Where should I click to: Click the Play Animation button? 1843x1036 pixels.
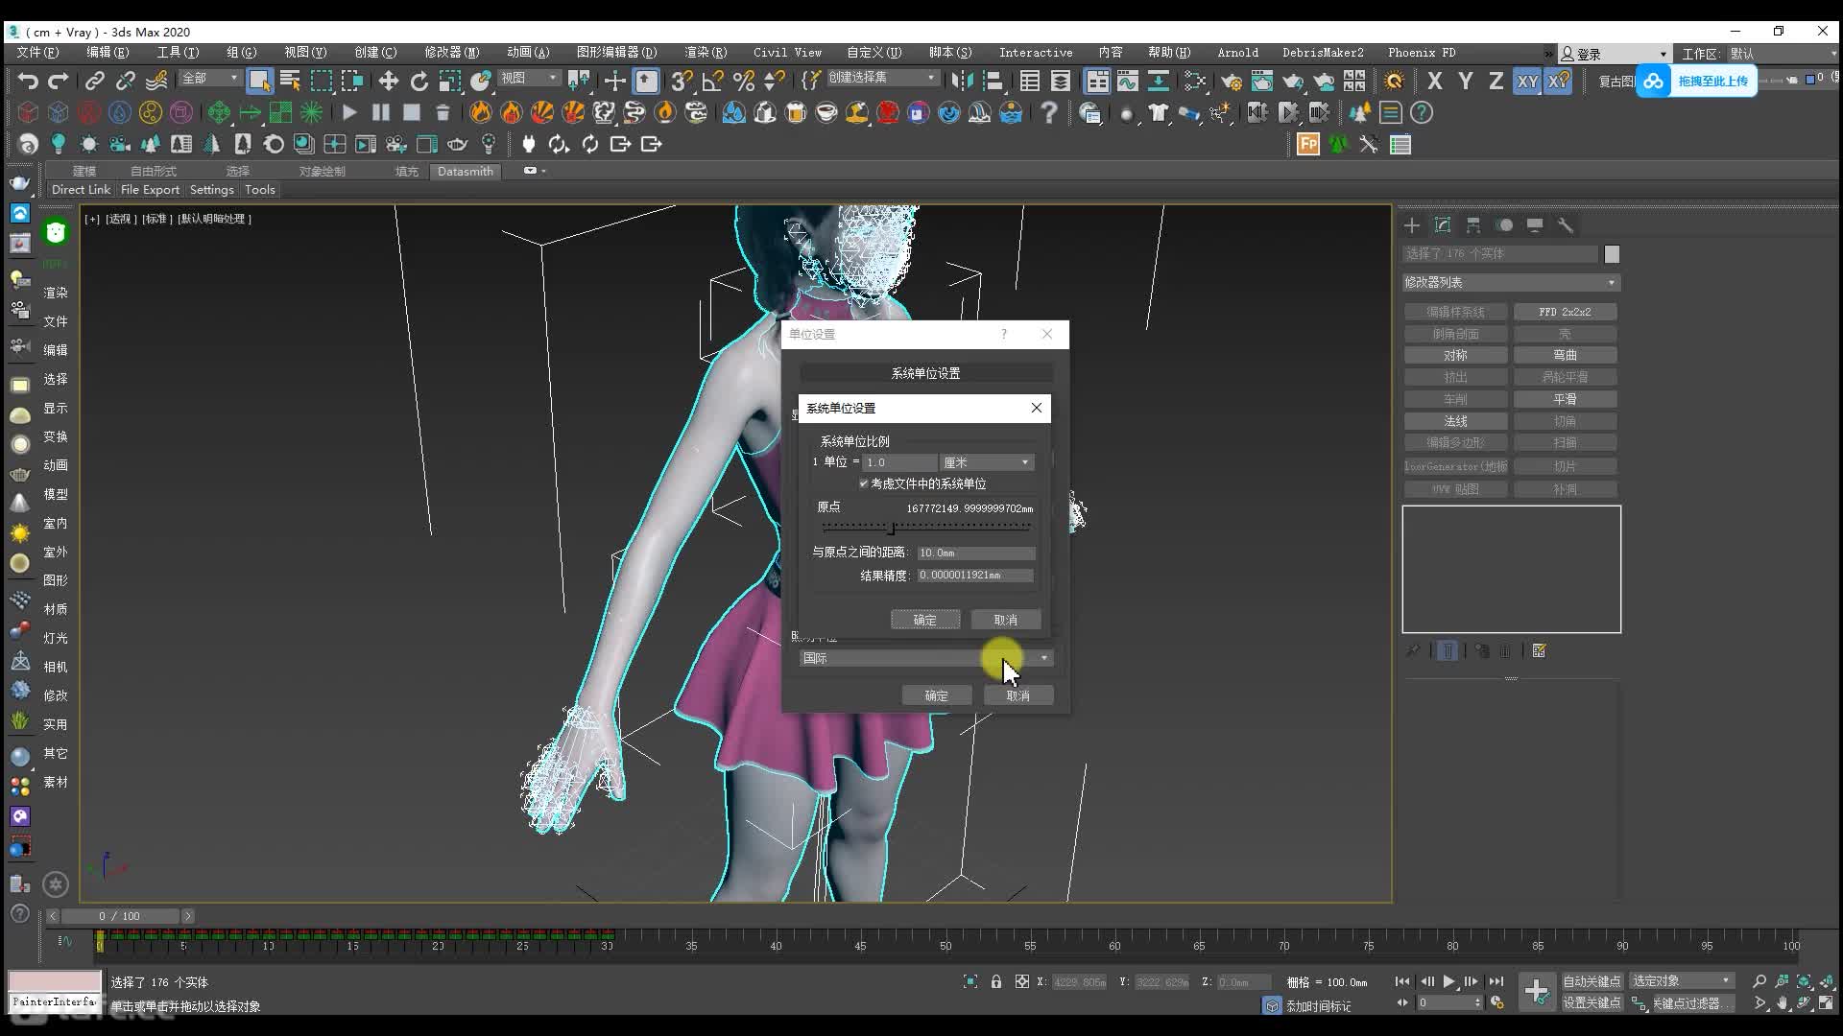pyautogui.click(x=1449, y=981)
